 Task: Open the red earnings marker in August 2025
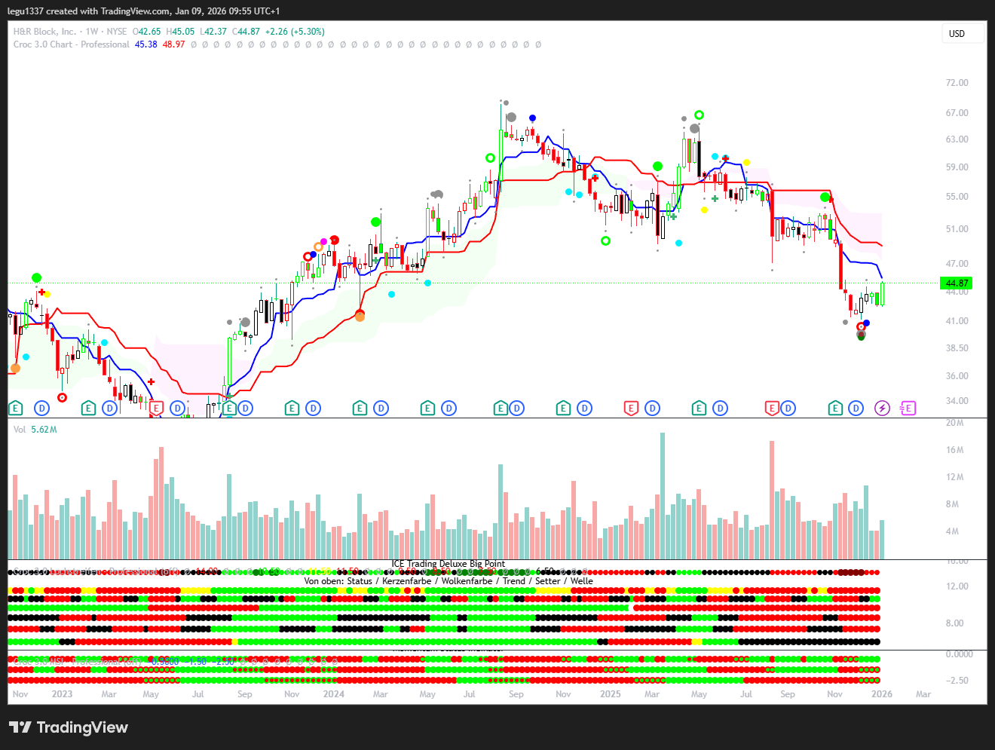[771, 409]
